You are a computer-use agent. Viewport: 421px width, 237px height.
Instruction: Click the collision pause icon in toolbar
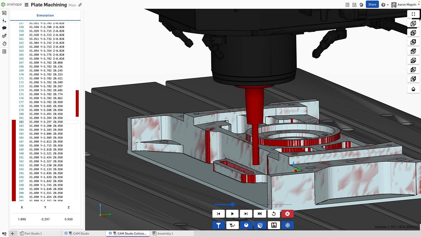pos(287,225)
